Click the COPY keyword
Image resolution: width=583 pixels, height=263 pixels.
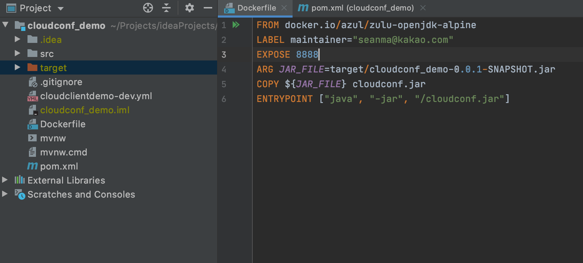(x=268, y=84)
